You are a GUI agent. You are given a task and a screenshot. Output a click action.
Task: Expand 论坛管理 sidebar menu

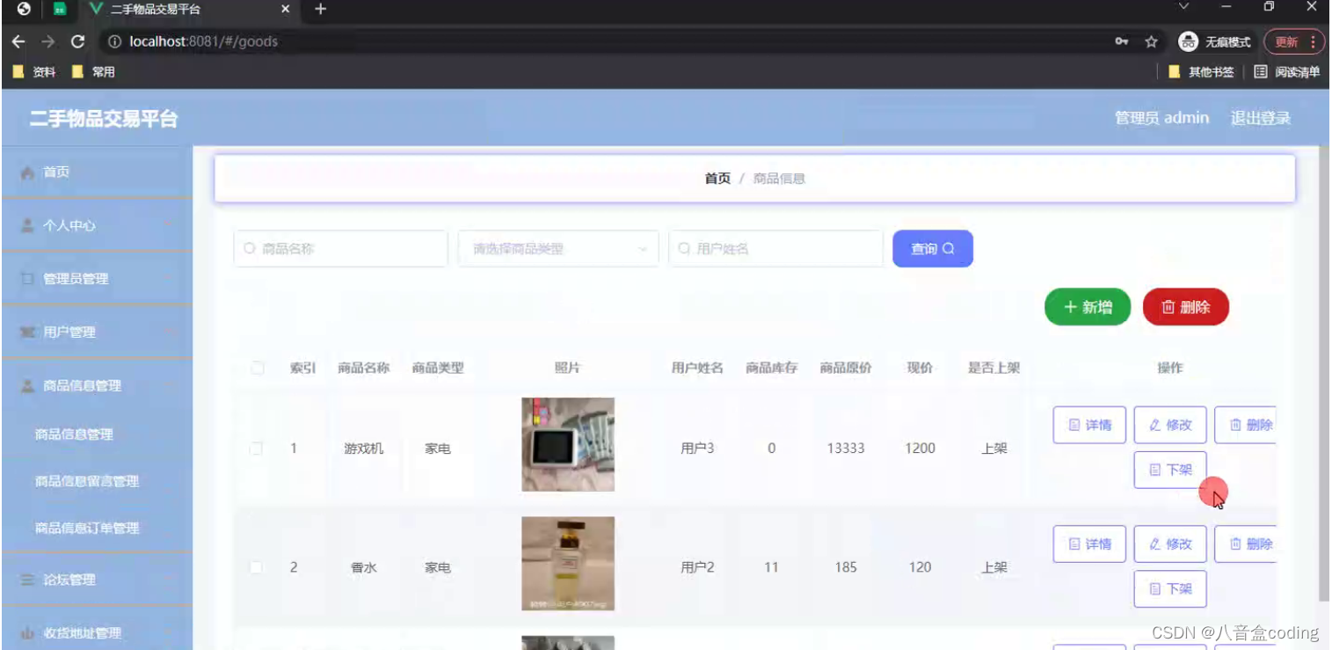click(x=97, y=580)
